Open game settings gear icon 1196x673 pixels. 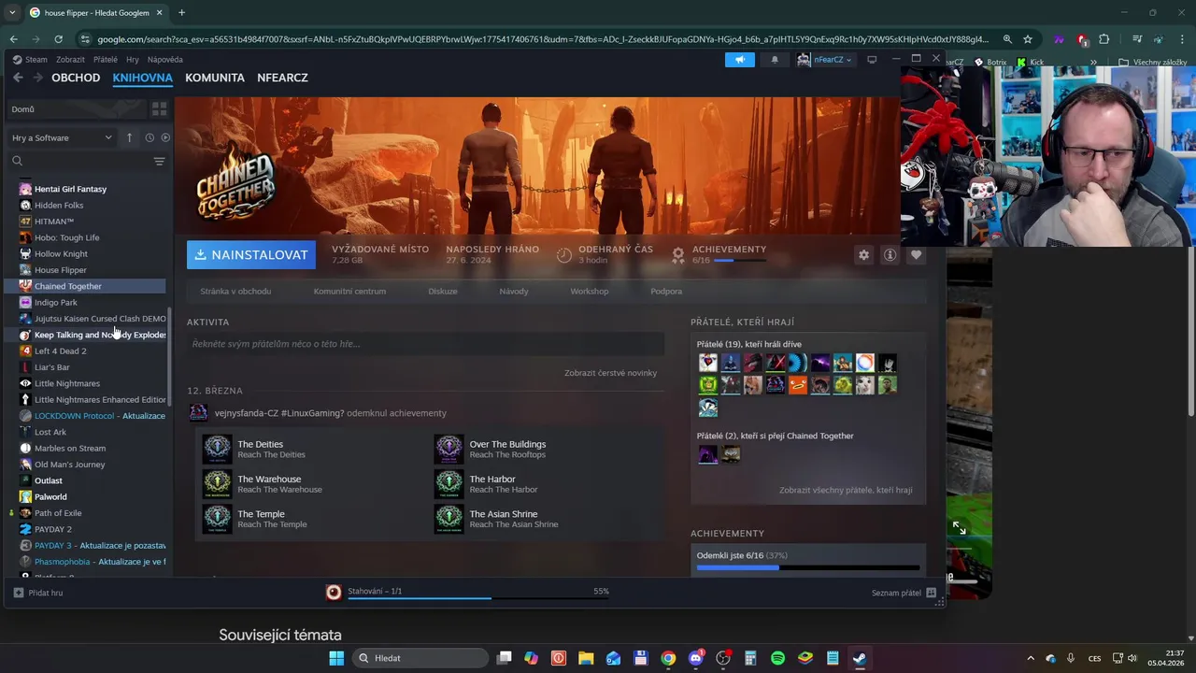click(863, 254)
